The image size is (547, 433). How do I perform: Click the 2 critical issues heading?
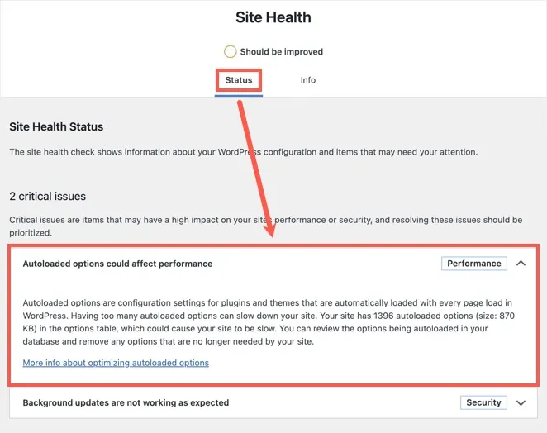pos(48,197)
